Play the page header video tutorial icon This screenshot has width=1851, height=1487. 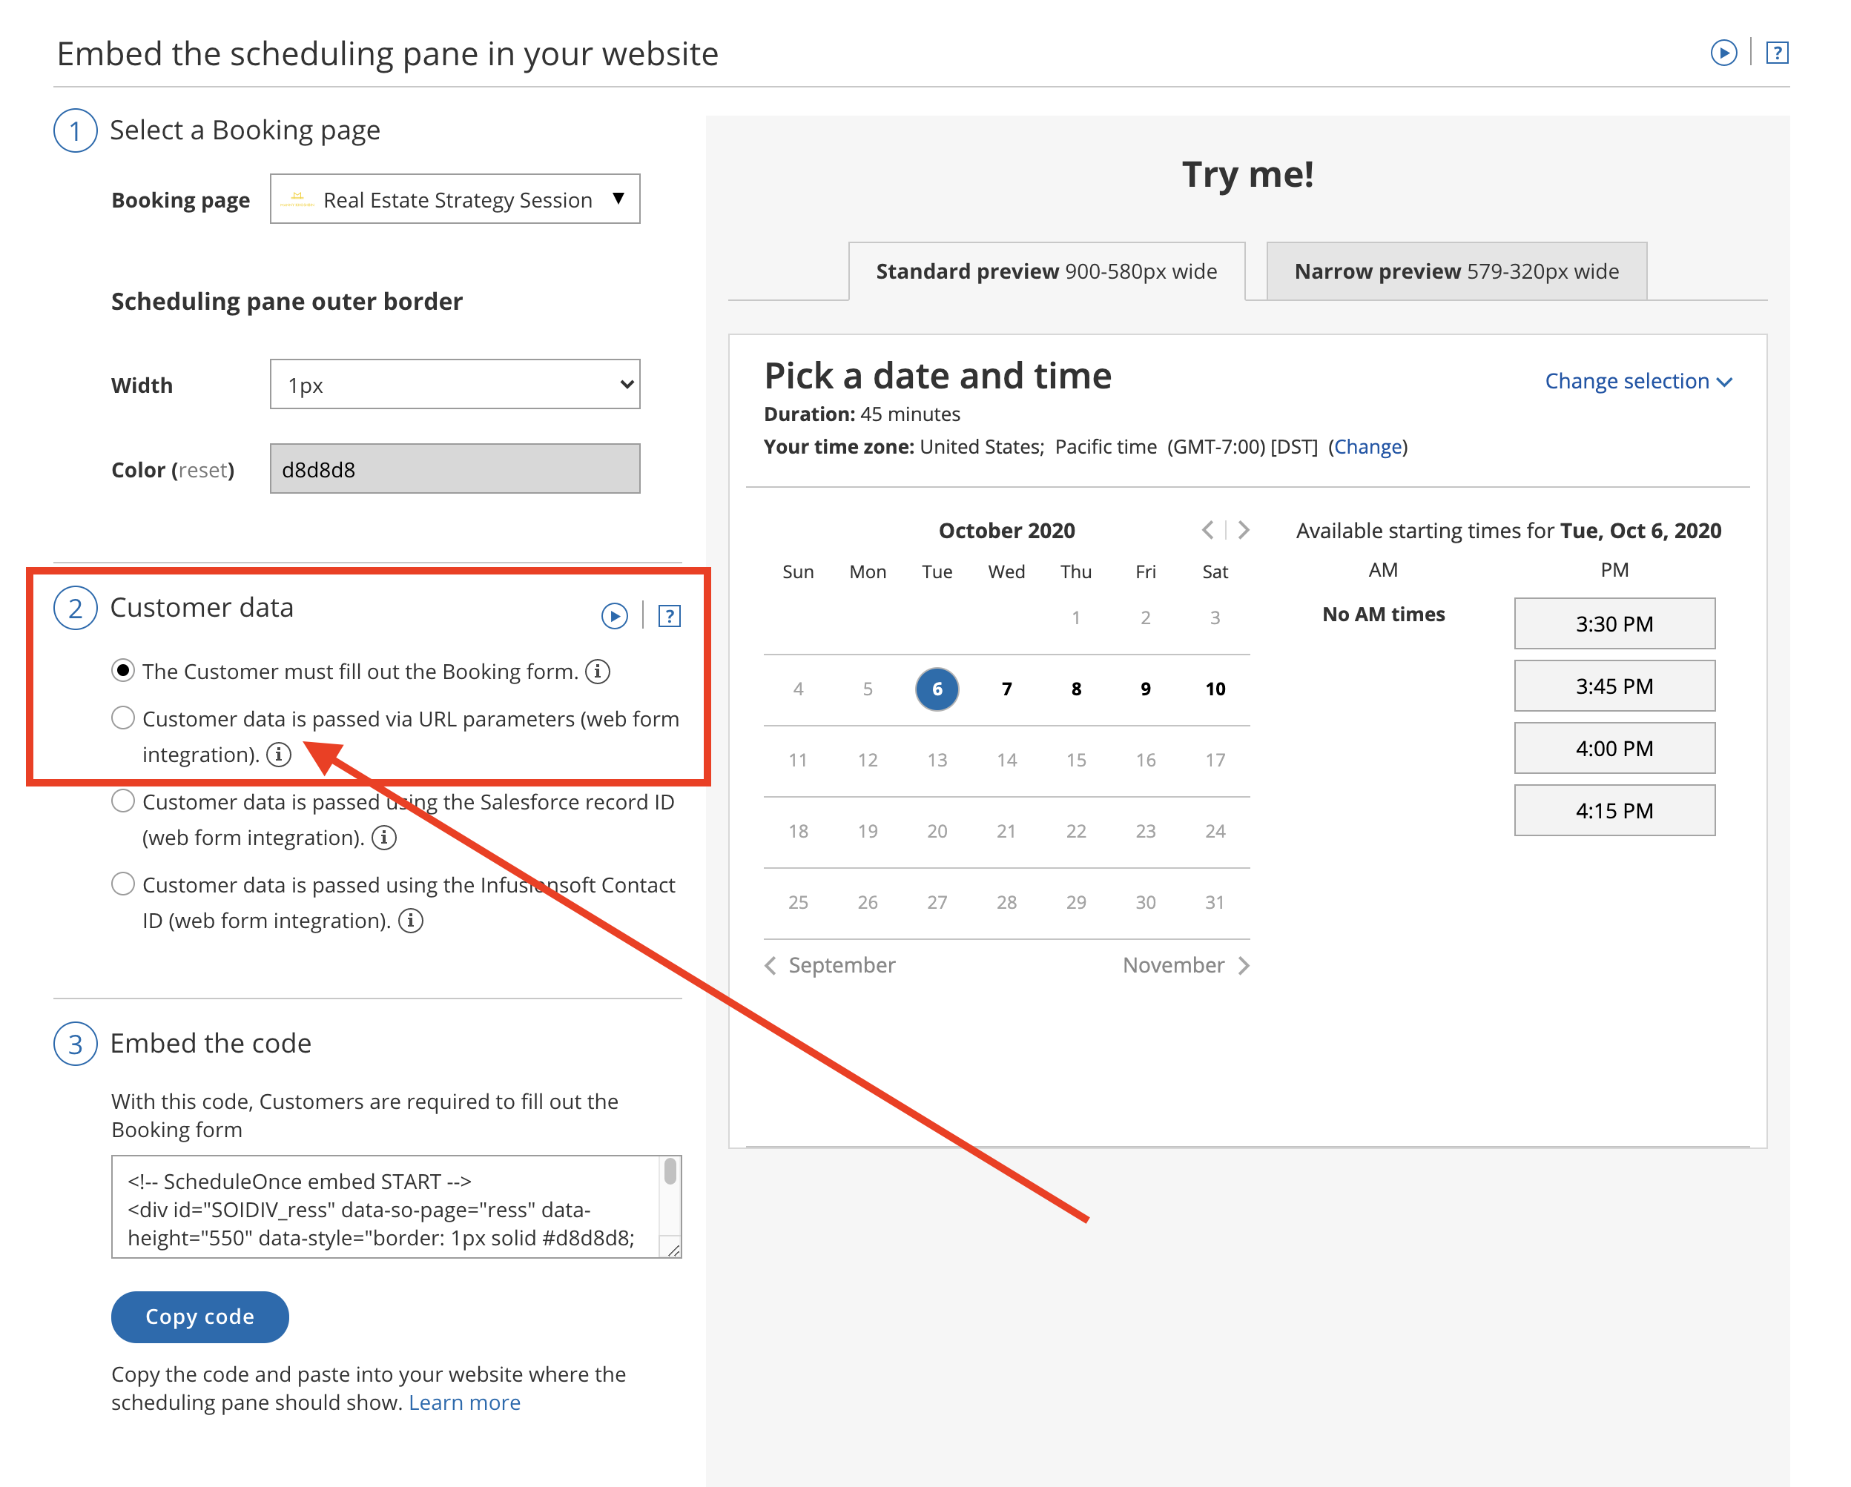(x=1723, y=53)
